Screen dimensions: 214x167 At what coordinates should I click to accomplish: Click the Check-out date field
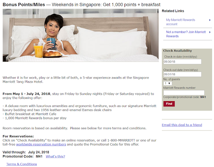click(182, 74)
